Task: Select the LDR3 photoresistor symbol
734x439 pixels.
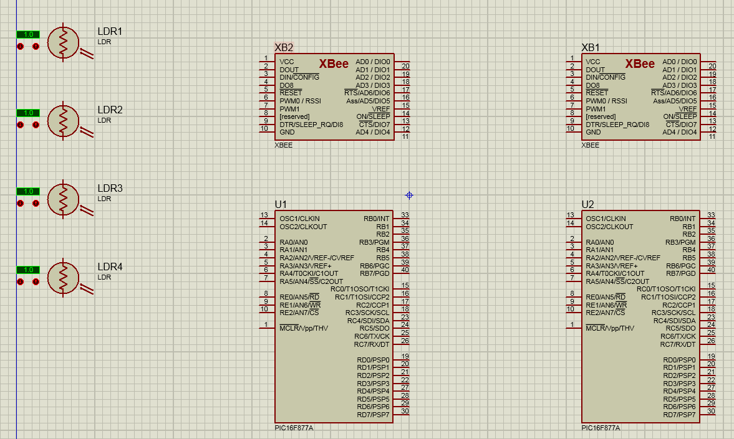Action: pyautogui.click(x=64, y=200)
